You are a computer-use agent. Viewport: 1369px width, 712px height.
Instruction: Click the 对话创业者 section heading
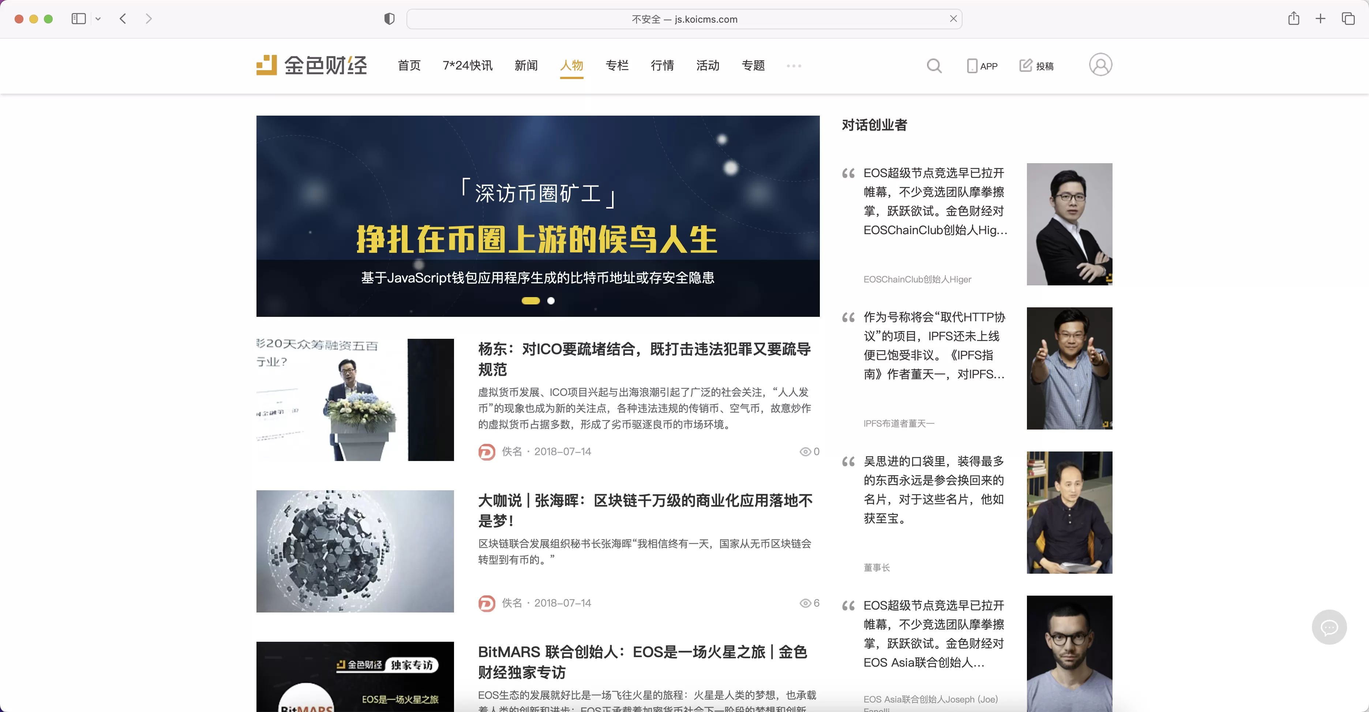tap(874, 125)
